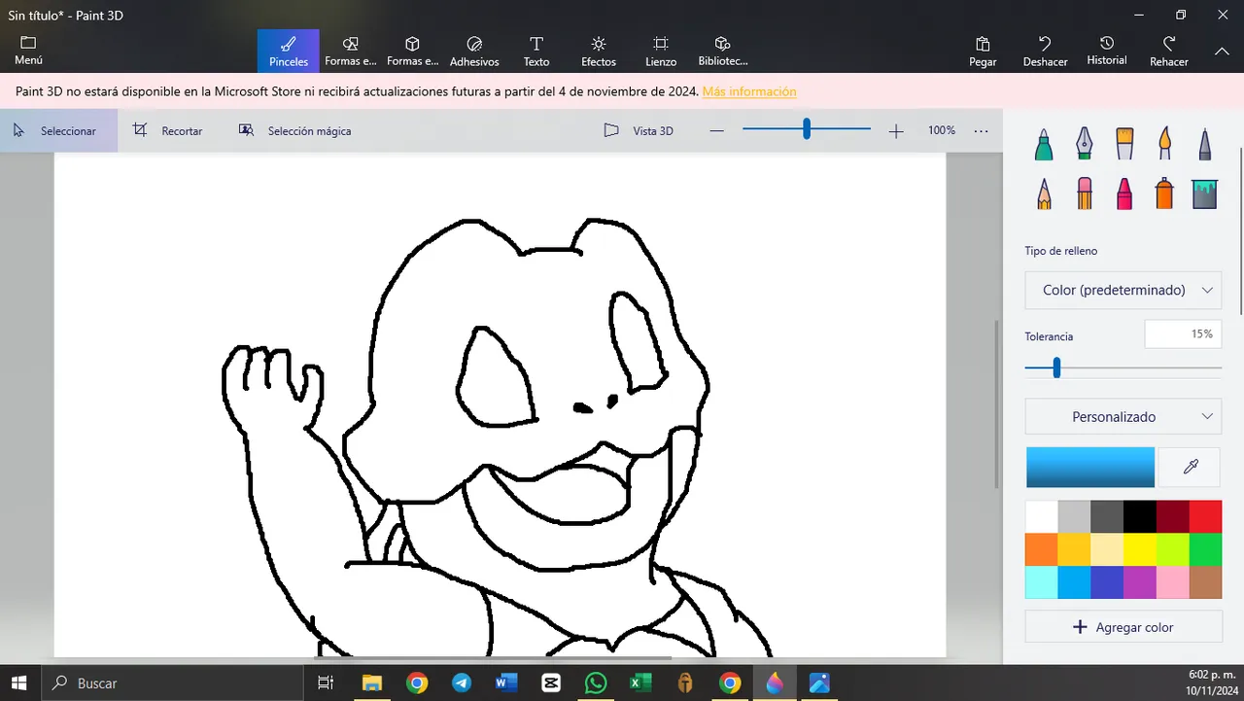The width and height of the screenshot is (1244, 701).
Task: Open WhatsApp from the taskbar
Action: (x=596, y=683)
